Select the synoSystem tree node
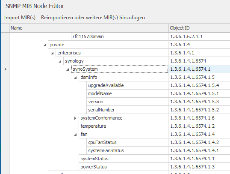 click(x=120, y=69)
